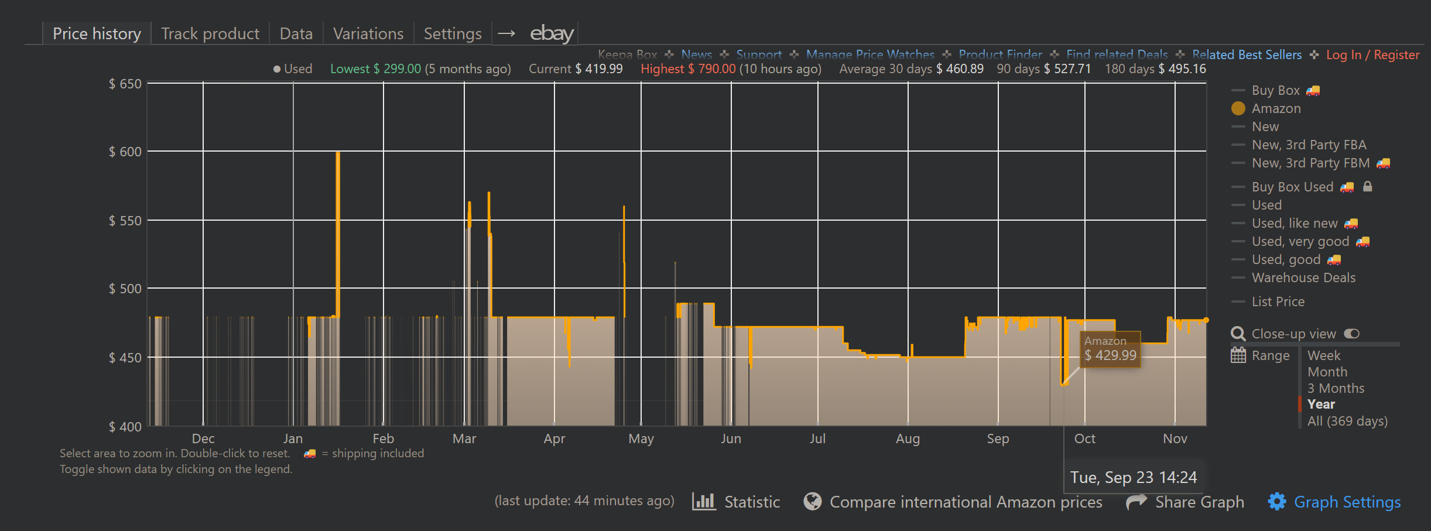Hide the Amazon price series
This screenshot has width=1431, height=531.
1276,108
